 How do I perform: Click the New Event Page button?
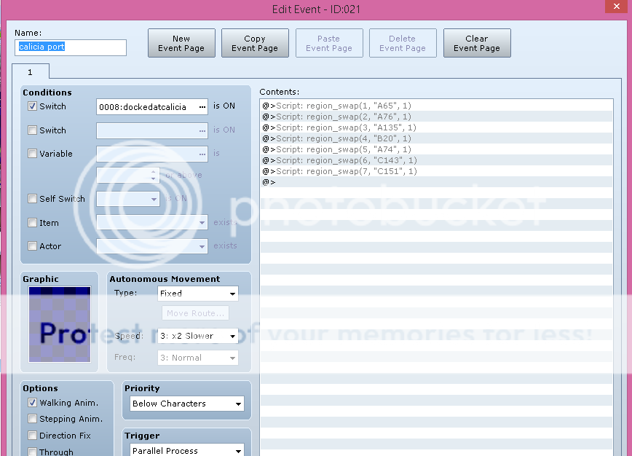pos(181,43)
